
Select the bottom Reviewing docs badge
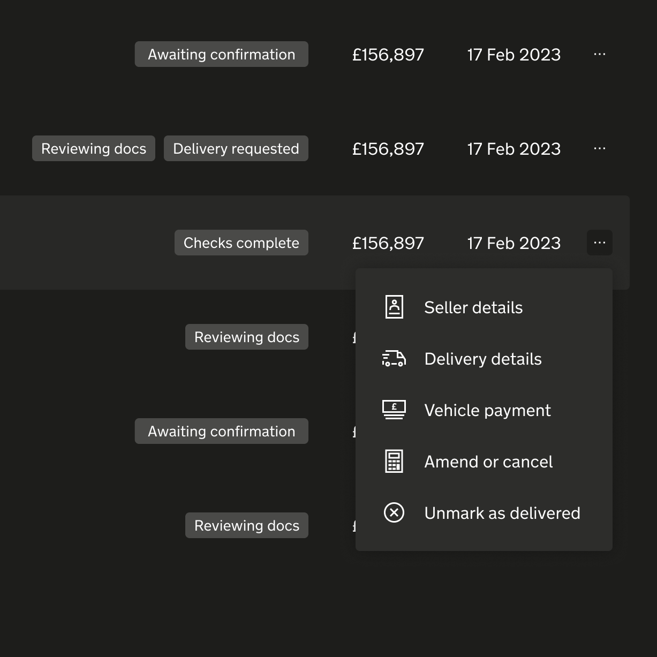246,525
